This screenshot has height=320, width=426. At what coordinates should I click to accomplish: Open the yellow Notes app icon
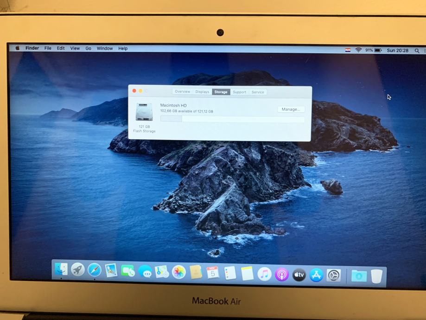247,274
